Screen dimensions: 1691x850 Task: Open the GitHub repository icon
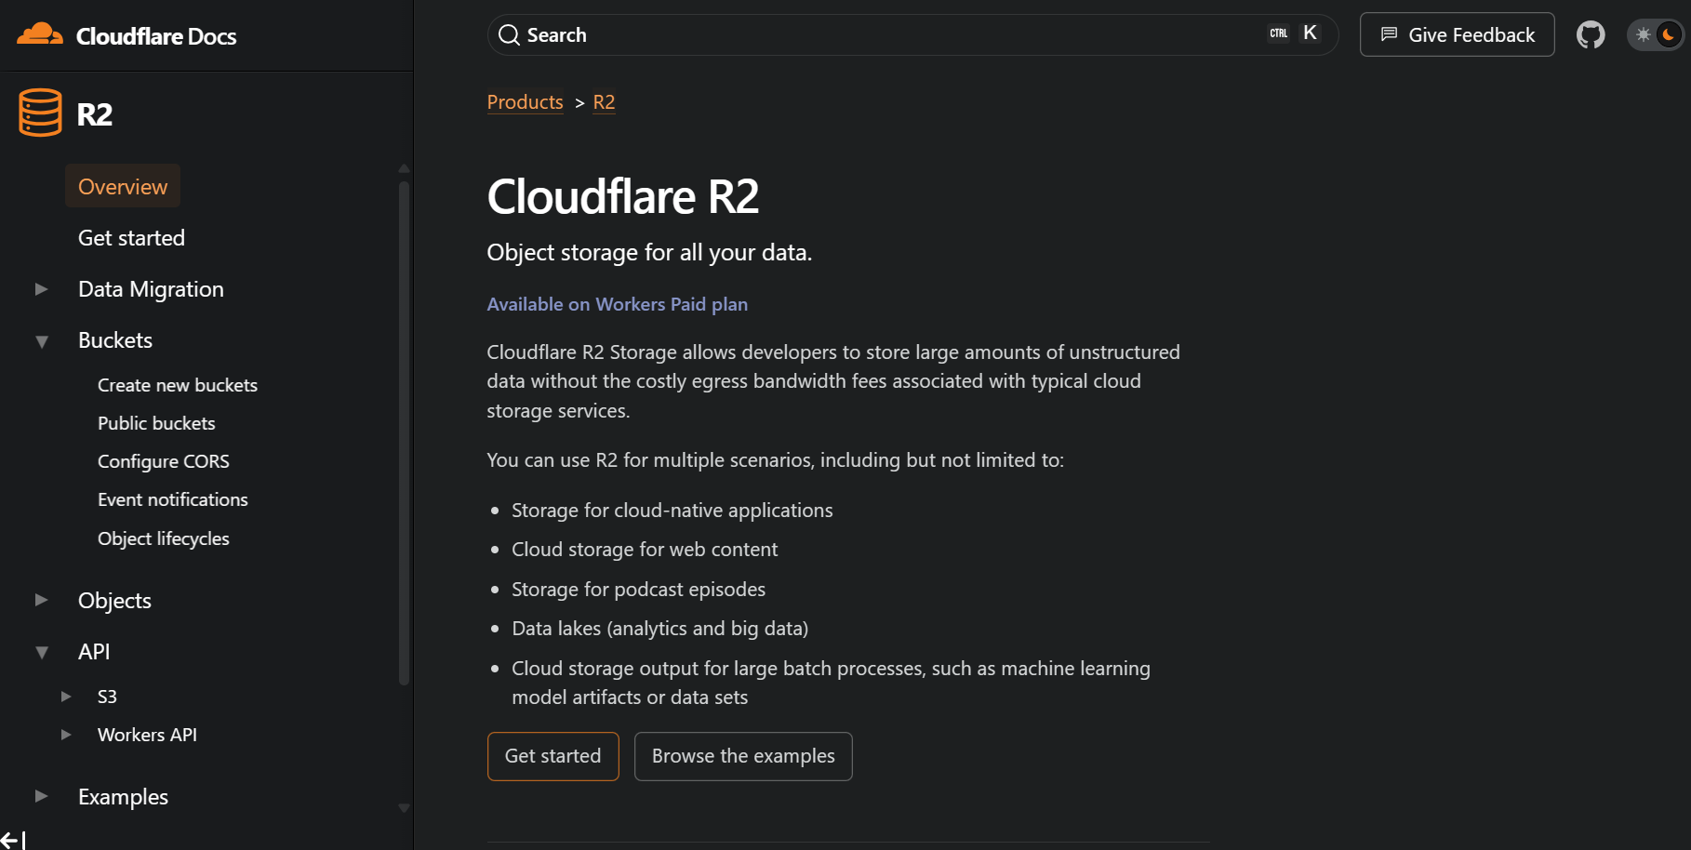pyautogui.click(x=1591, y=35)
